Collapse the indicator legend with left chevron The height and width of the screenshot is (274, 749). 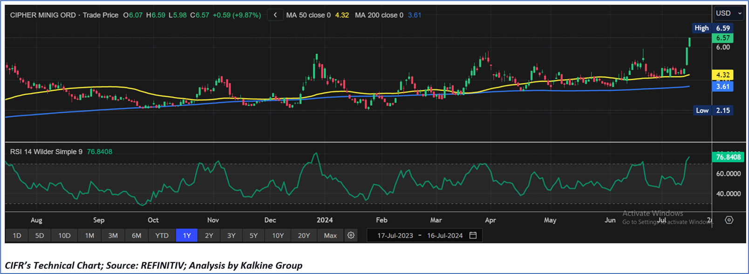point(275,15)
